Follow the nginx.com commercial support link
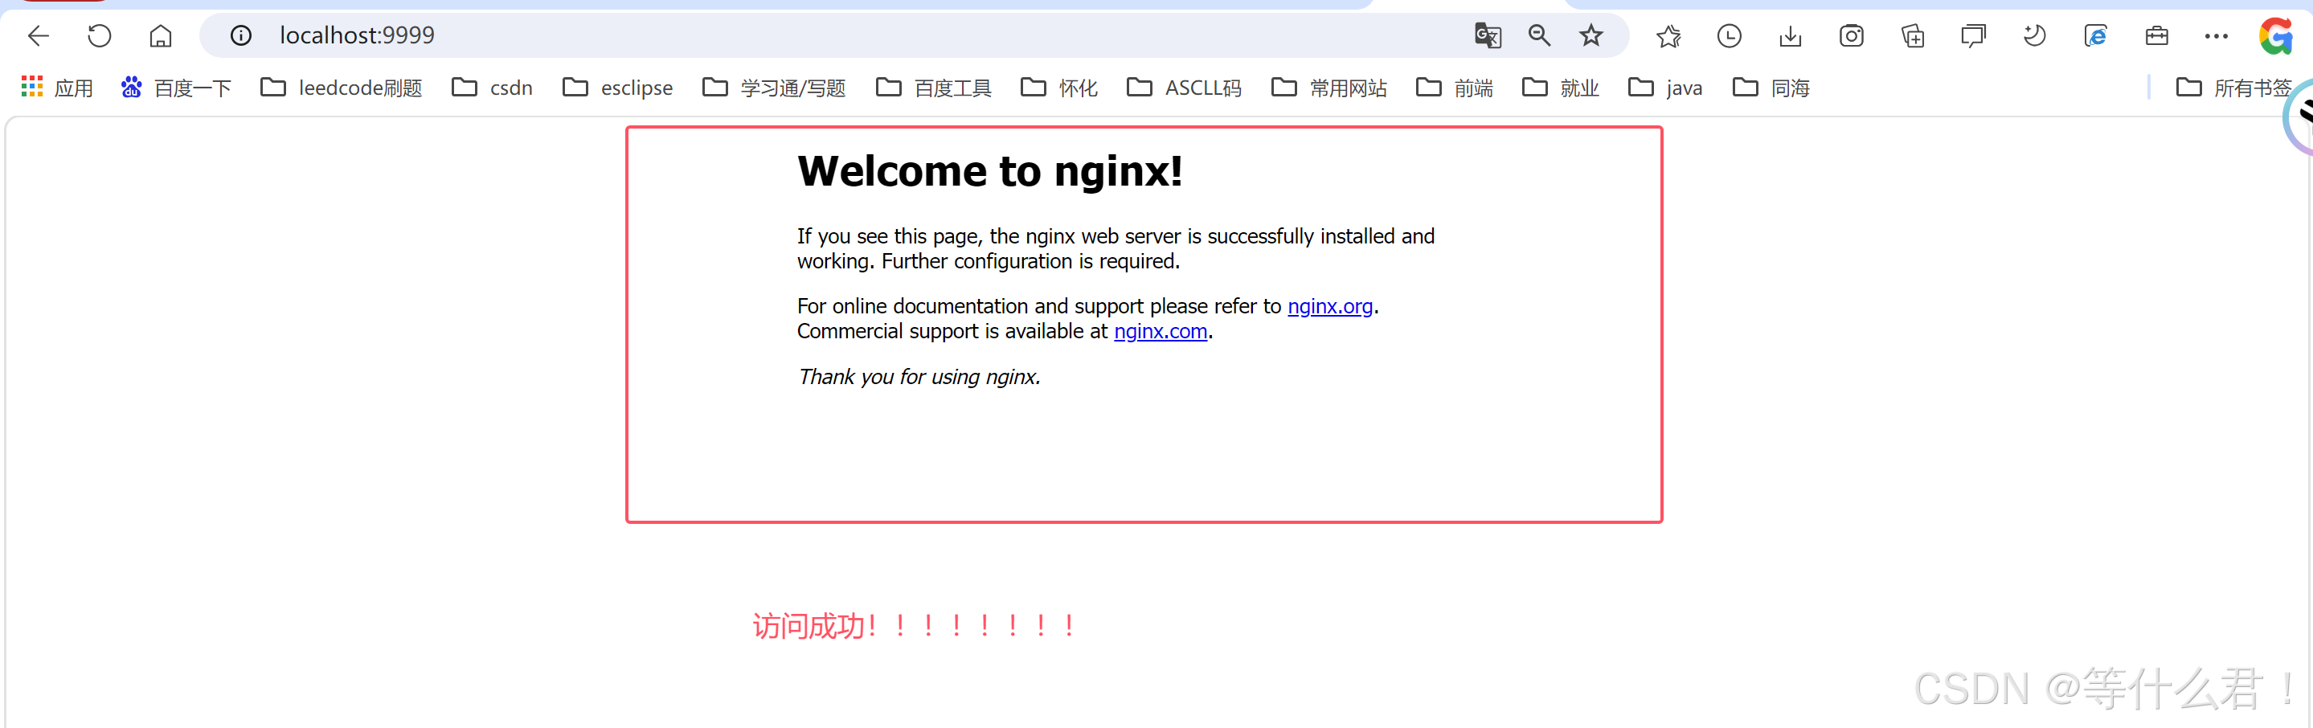 tap(1160, 331)
